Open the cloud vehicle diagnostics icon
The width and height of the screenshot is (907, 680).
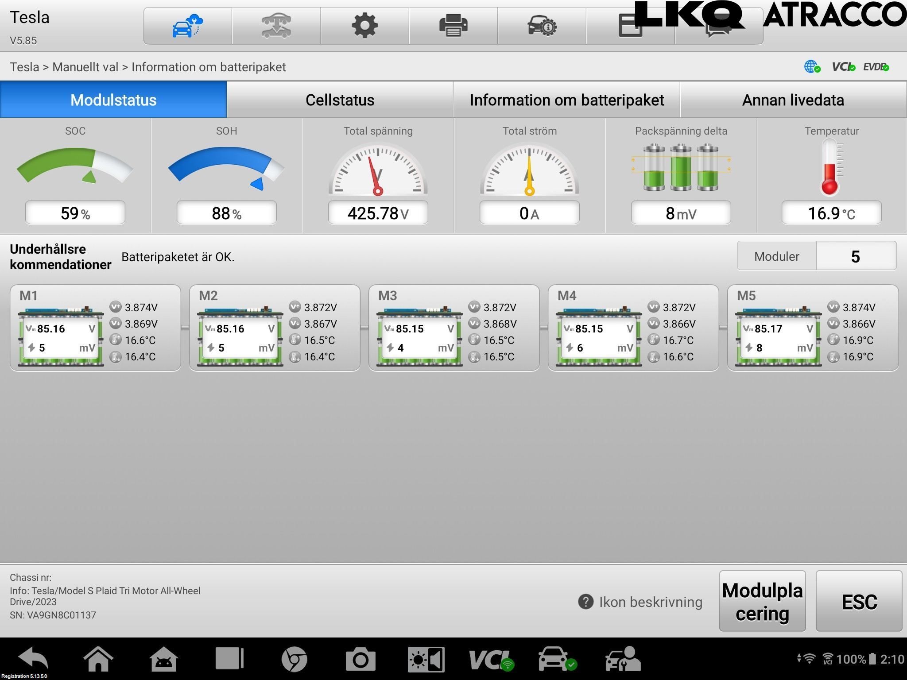[187, 26]
